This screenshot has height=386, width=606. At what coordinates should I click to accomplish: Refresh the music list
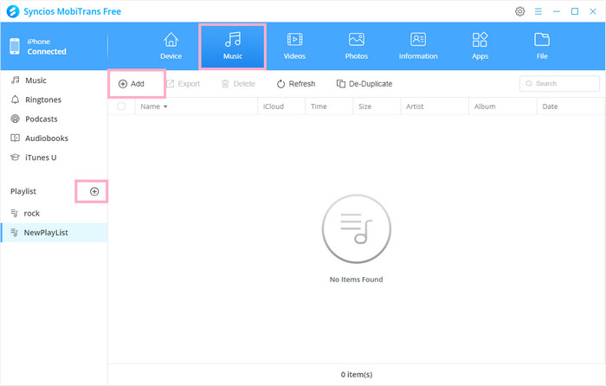(296, 84)
